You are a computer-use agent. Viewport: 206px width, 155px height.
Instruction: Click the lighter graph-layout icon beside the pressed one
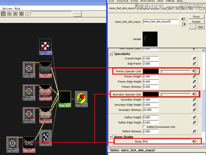[9, 14]
